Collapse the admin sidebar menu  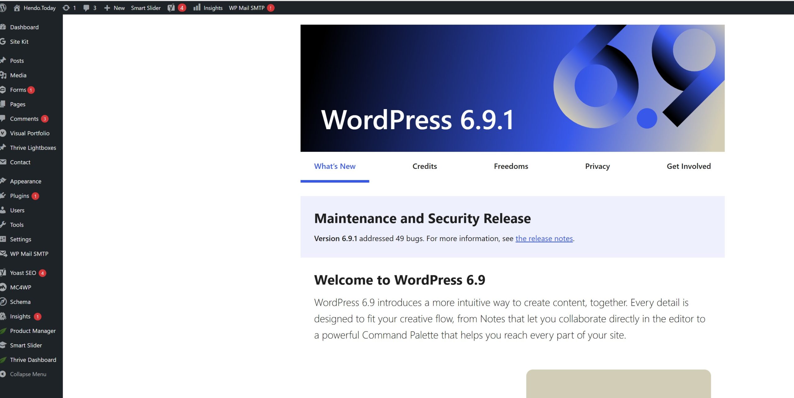click(x=28, y=374)
